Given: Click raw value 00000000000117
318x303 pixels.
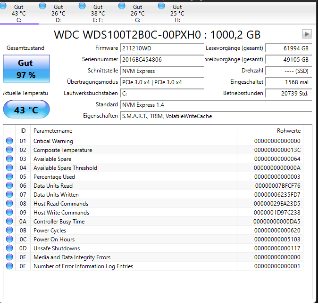Looking at the screenshot, I should tap(277, 248).
